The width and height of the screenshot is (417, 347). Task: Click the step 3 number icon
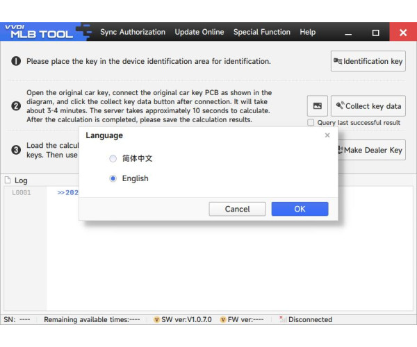[x=16, y=150]
